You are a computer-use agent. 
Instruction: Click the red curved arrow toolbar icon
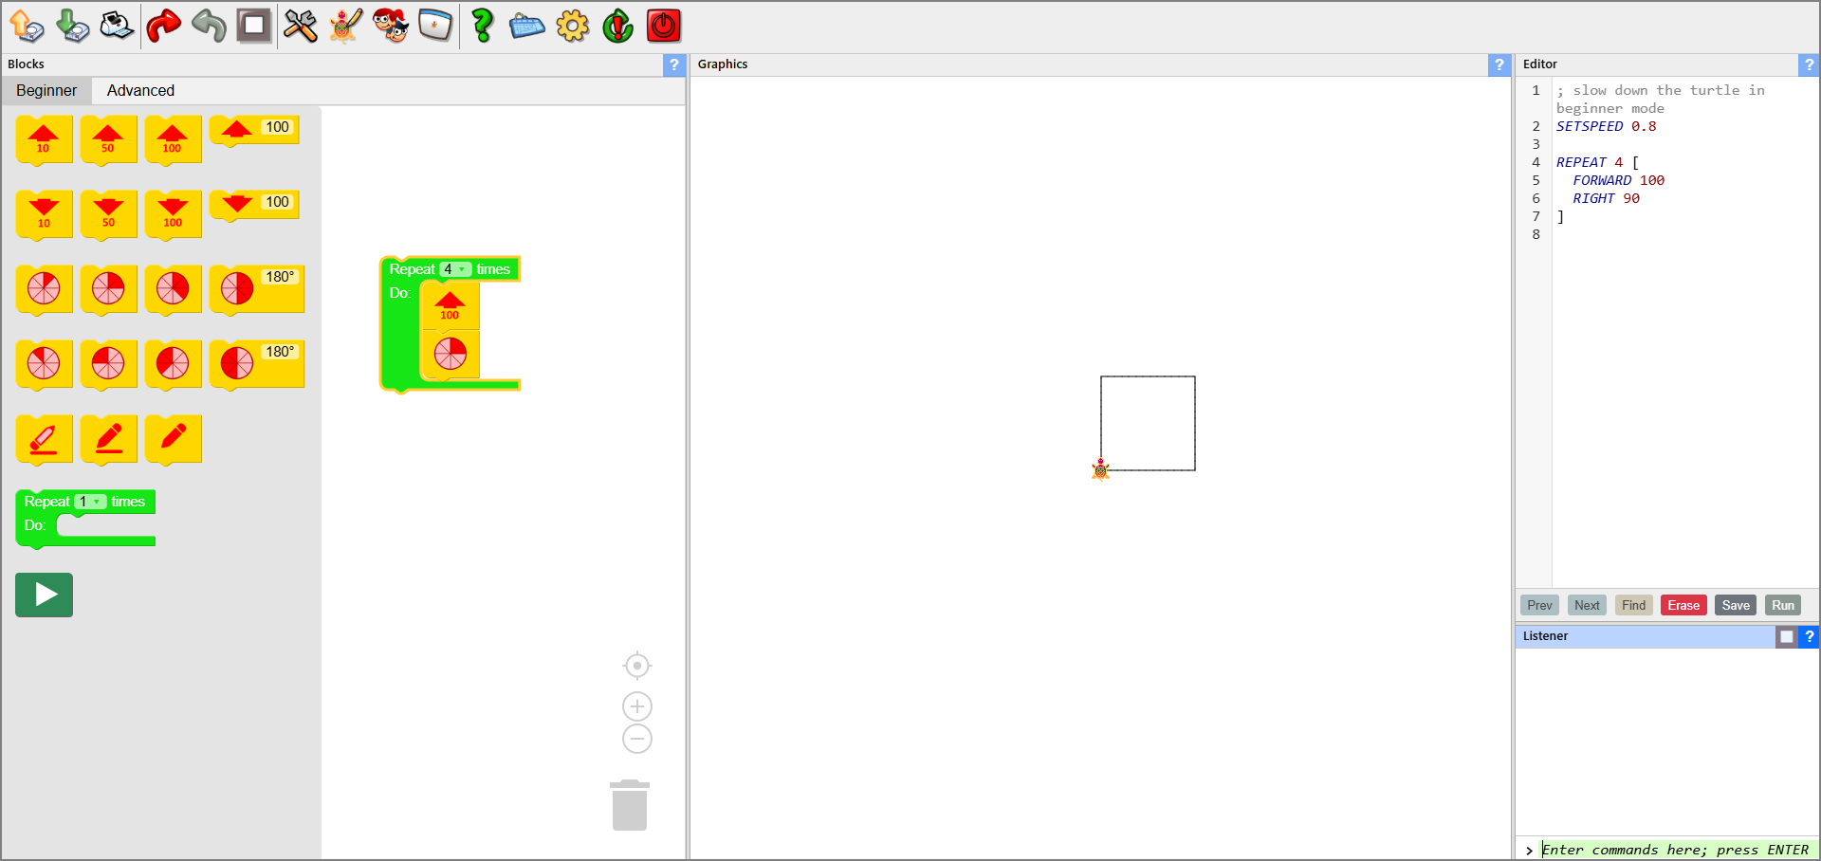point(163,26)
